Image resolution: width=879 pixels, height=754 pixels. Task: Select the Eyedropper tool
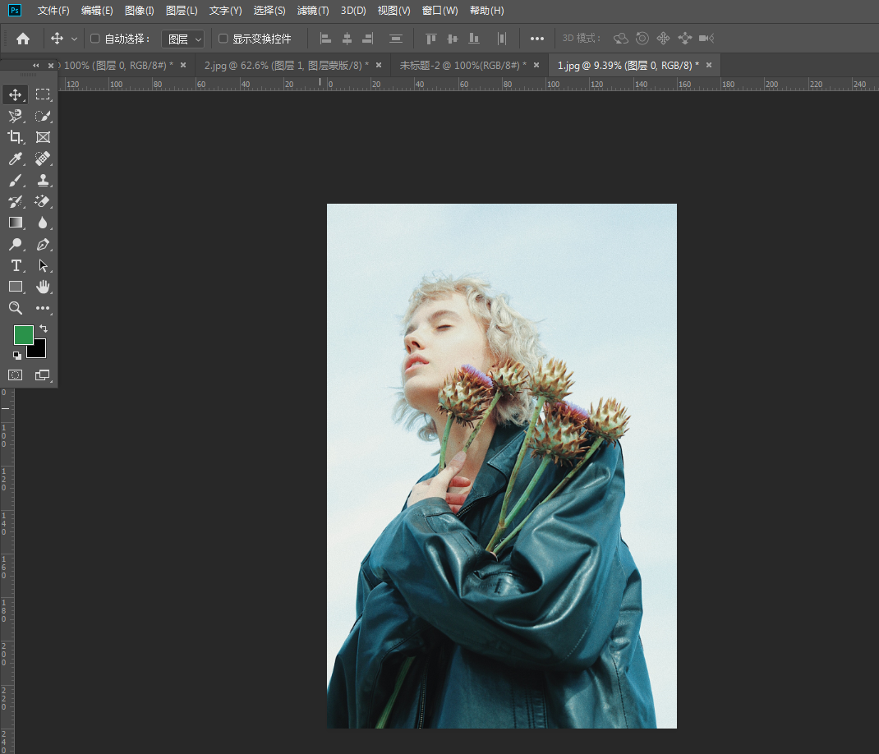16,159
